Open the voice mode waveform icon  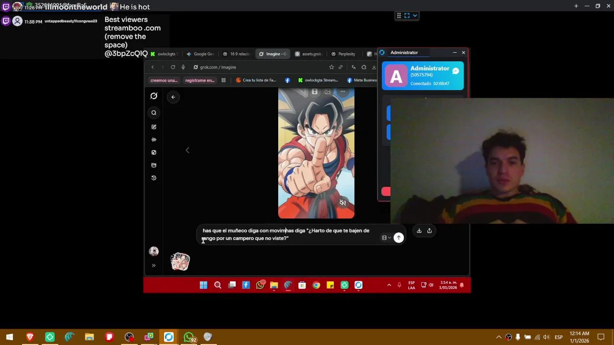tap(153, 139)
